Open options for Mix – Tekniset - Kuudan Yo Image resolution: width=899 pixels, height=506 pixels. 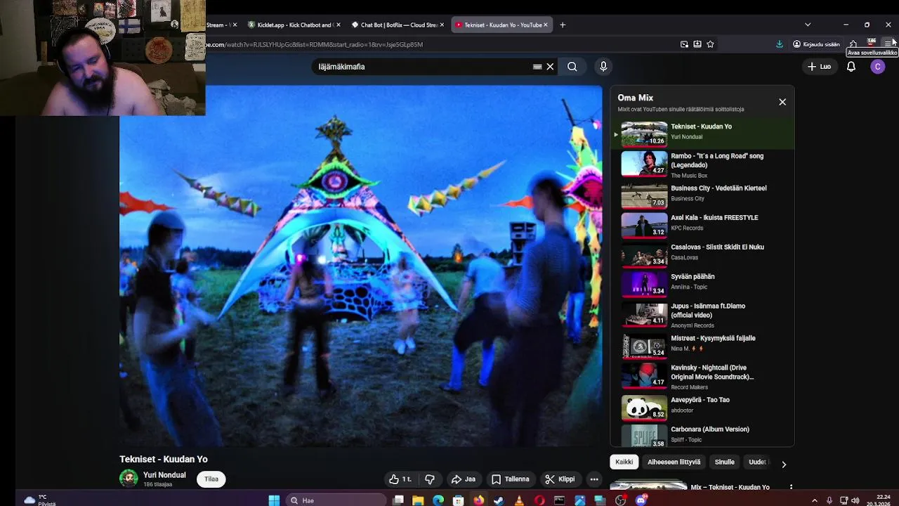click(791, 487)
